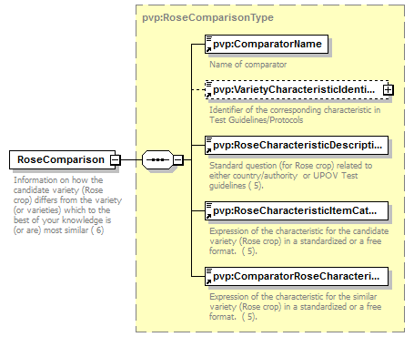This screenshot has height=337, width=414.
Task: Click the text-lines icon on pvp:RoseCharacteristicDescripti...
Action: tap(209, 139)
